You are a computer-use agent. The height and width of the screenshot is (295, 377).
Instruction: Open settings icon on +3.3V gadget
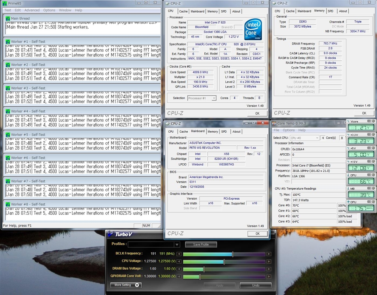(370, 135)
